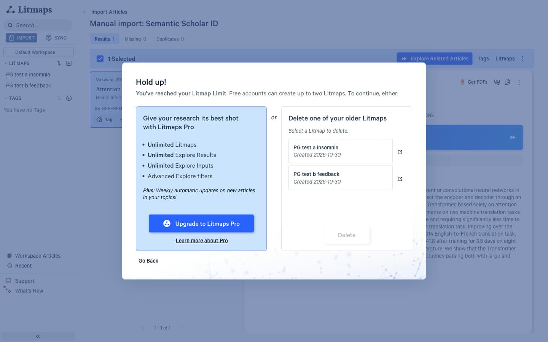The width and height of the screenshot is (548, 342).
Task: Click Explore Related Articles
Action: [435, 59]
